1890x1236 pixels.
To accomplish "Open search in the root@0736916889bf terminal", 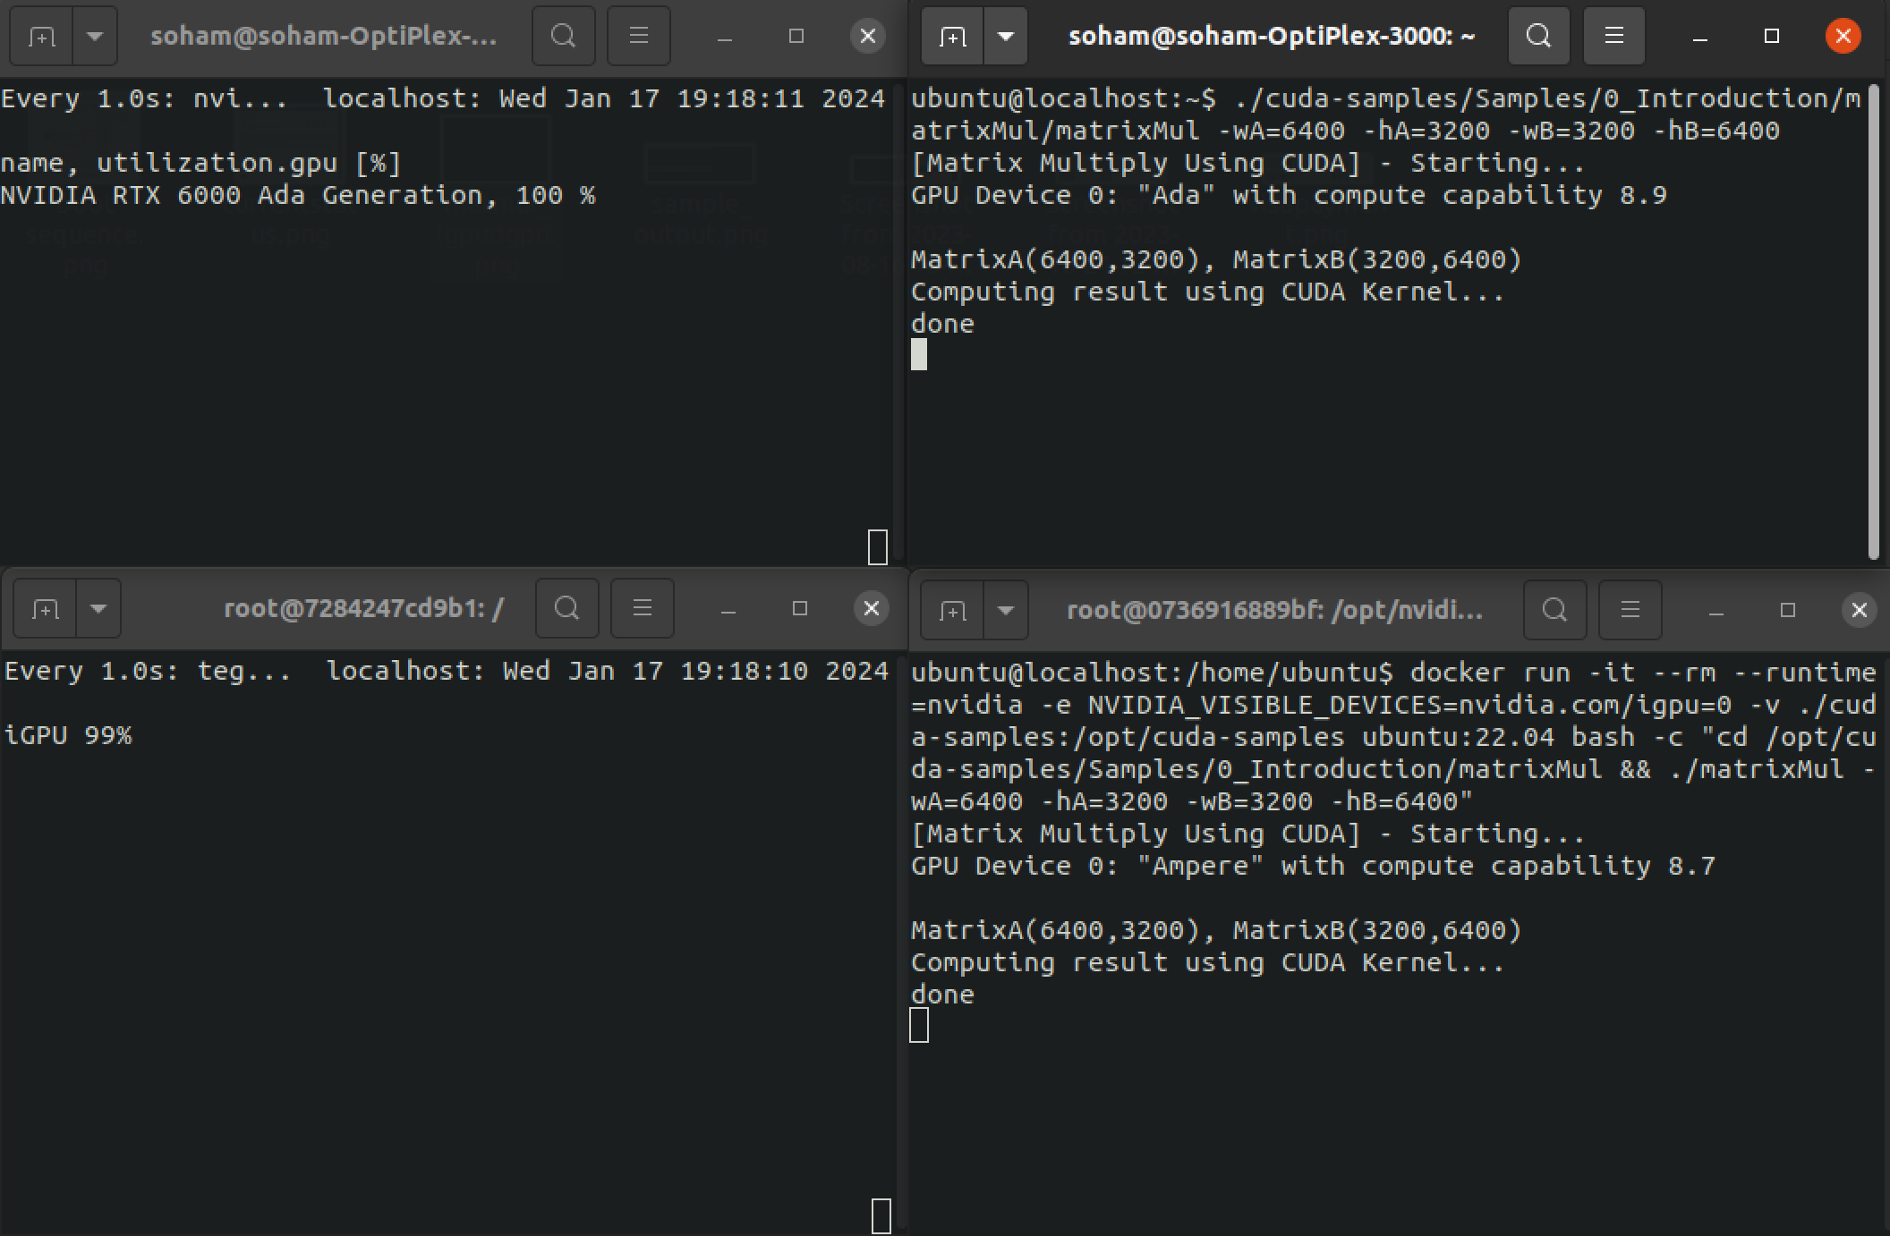I will [x=1554, y=610].
